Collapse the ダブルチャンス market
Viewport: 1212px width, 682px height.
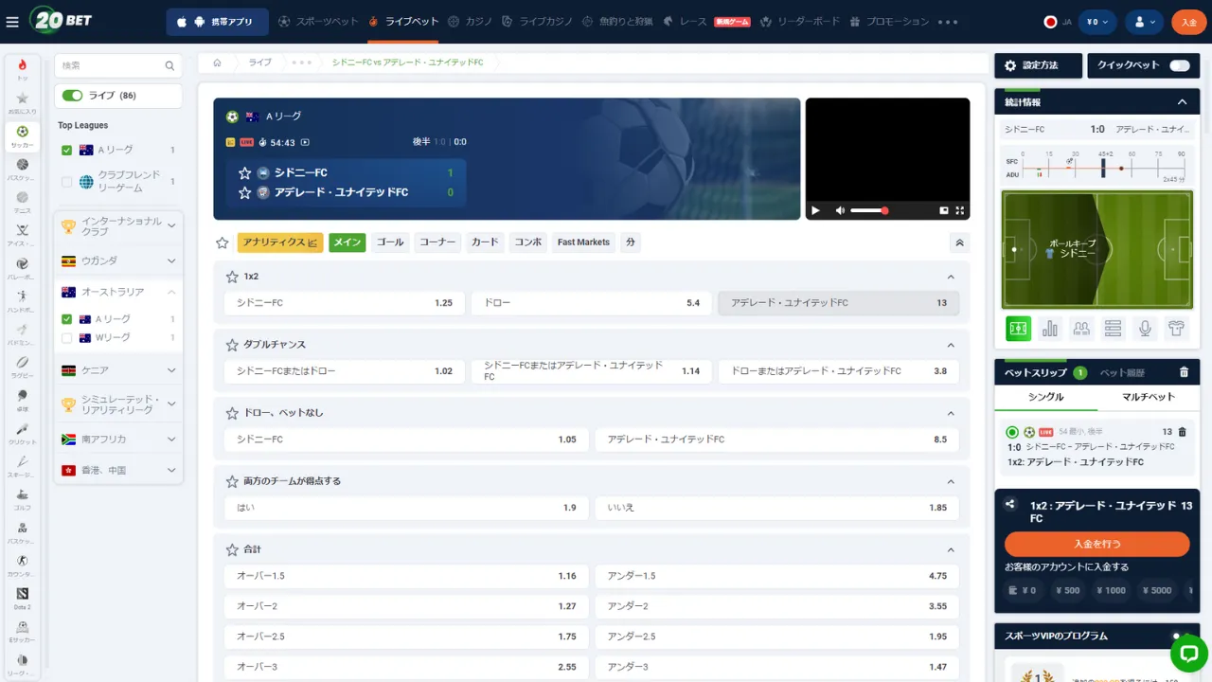(951, 345)
